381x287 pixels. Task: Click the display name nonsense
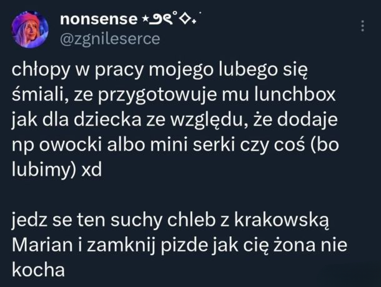99,19
